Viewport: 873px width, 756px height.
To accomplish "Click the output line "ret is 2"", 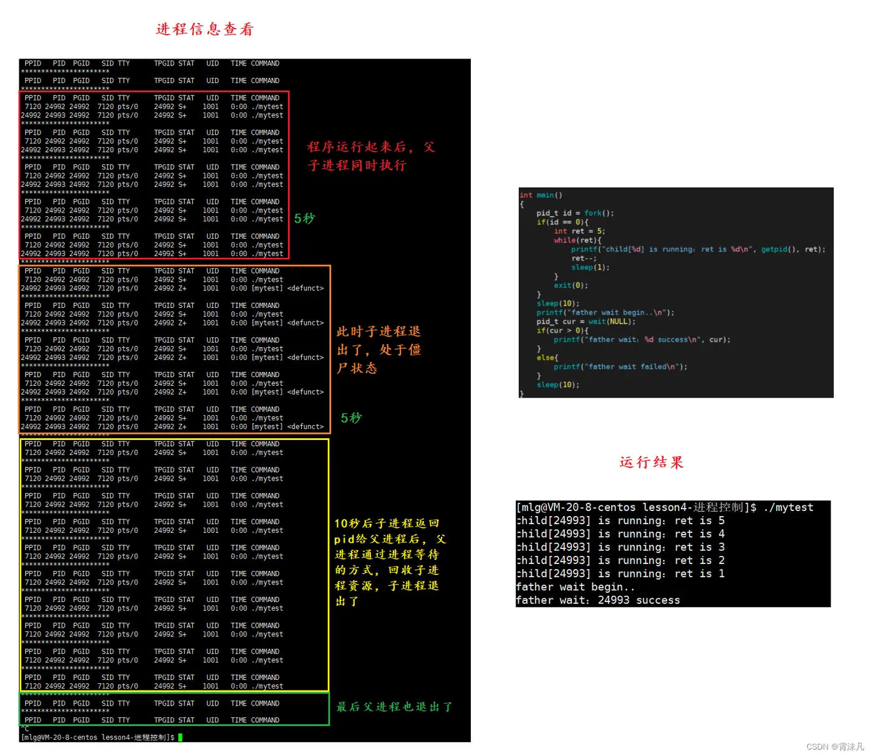I will [x=620, y=560].
